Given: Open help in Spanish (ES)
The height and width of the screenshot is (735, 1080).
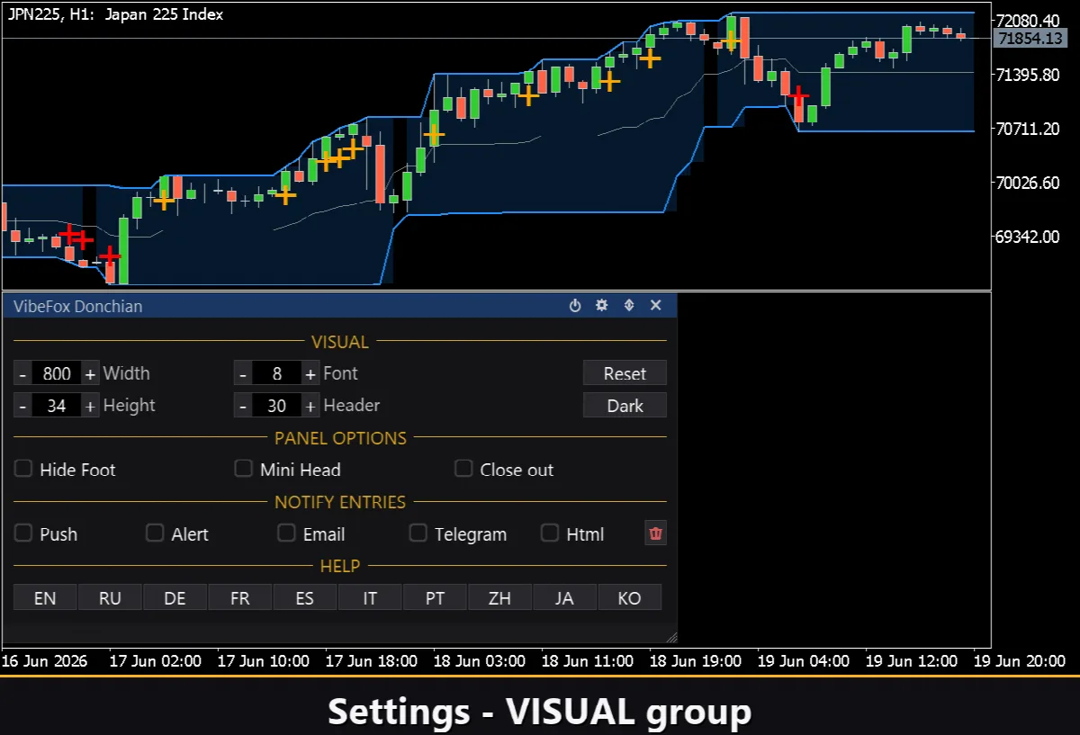Looking at the screenshot, I should point(305,597).
